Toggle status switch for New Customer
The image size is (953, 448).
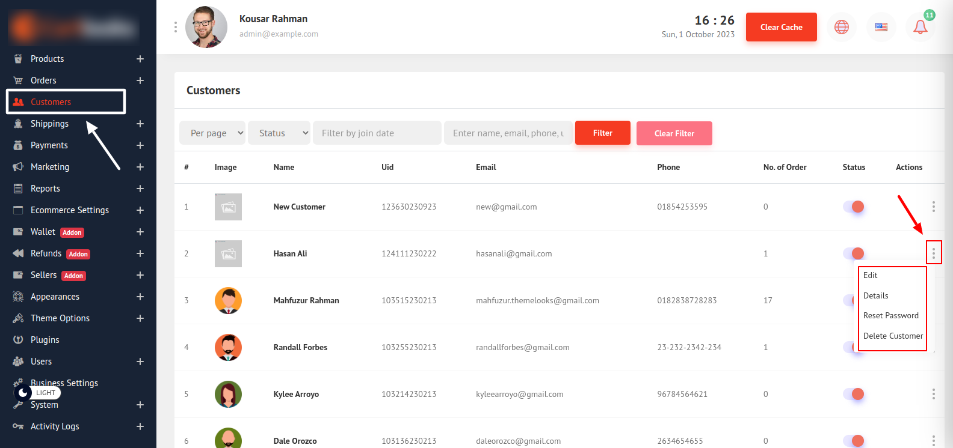coord(853,207)
